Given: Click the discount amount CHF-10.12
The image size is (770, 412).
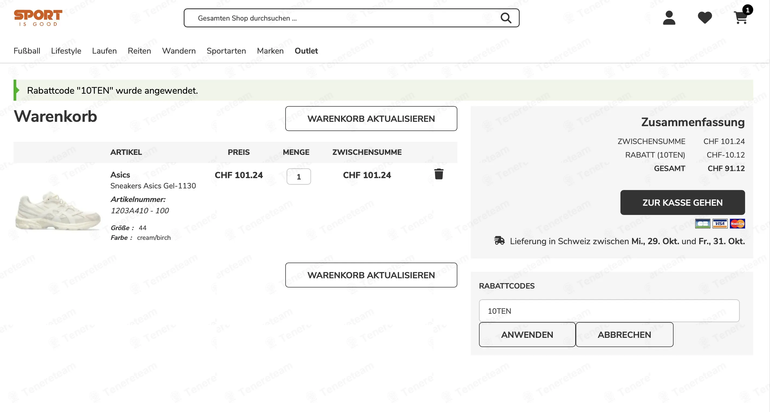Looking at the screenshot, I should pyautogui.click(x=726, y=155).
